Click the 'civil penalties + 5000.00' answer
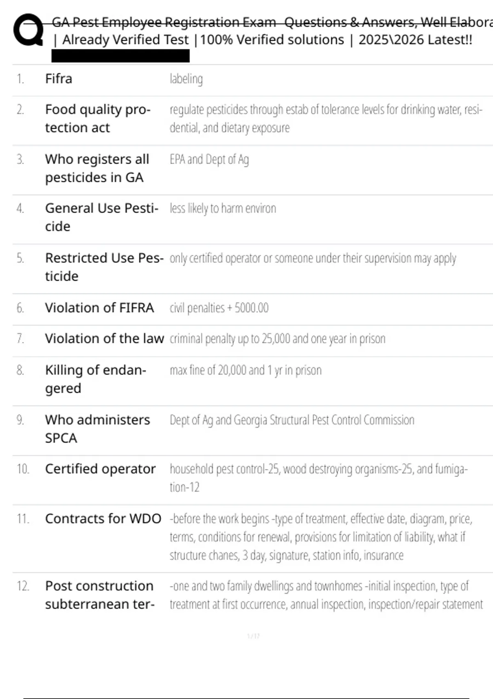The width and height of the screenshot is (493, 699). pos(219,308)
